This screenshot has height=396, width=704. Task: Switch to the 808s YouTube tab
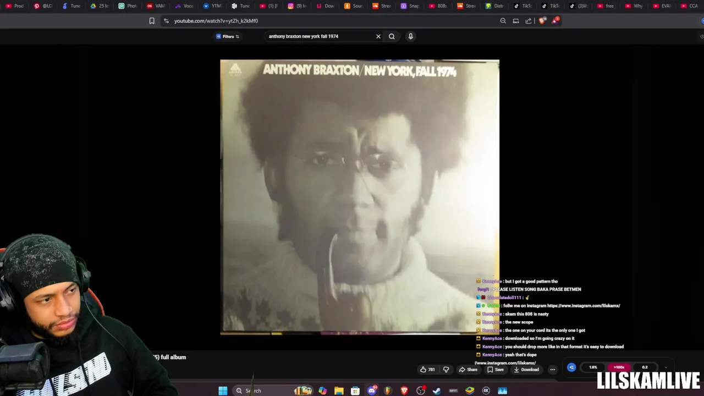click(439, 6)
